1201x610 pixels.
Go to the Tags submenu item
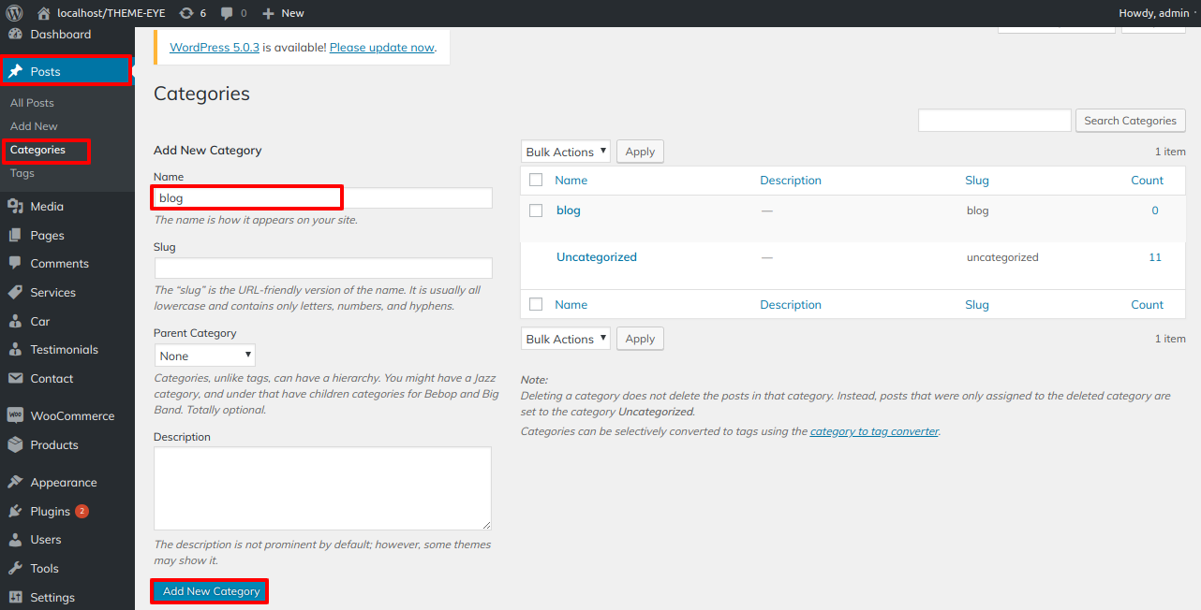pos(22,173)
